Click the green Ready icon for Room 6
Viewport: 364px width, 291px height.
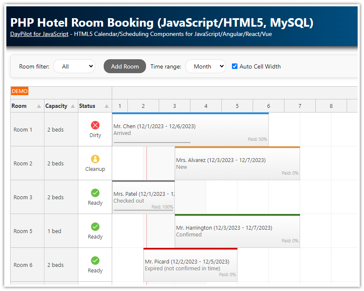[x=95, y=261]
